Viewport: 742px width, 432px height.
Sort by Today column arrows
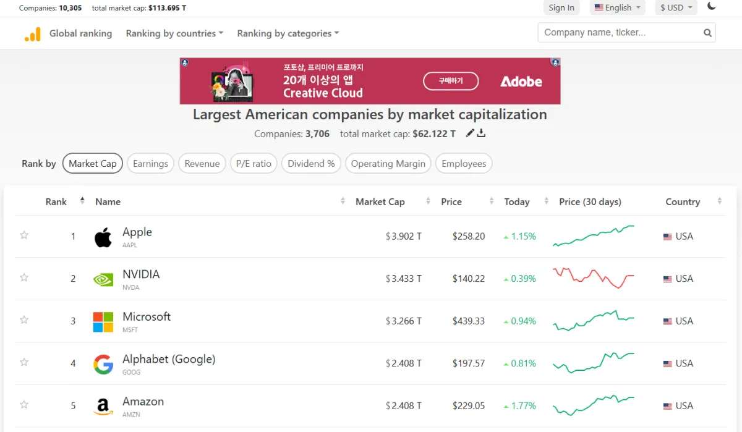pyautogui.click(x=546, y=201)
